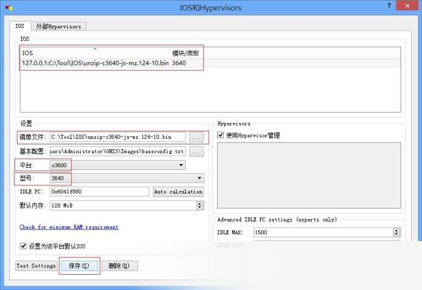The width and height of the screenshot is (422, 290).
Task: Increase 默认内存 with the up arrow
Action: click(200, 203)
